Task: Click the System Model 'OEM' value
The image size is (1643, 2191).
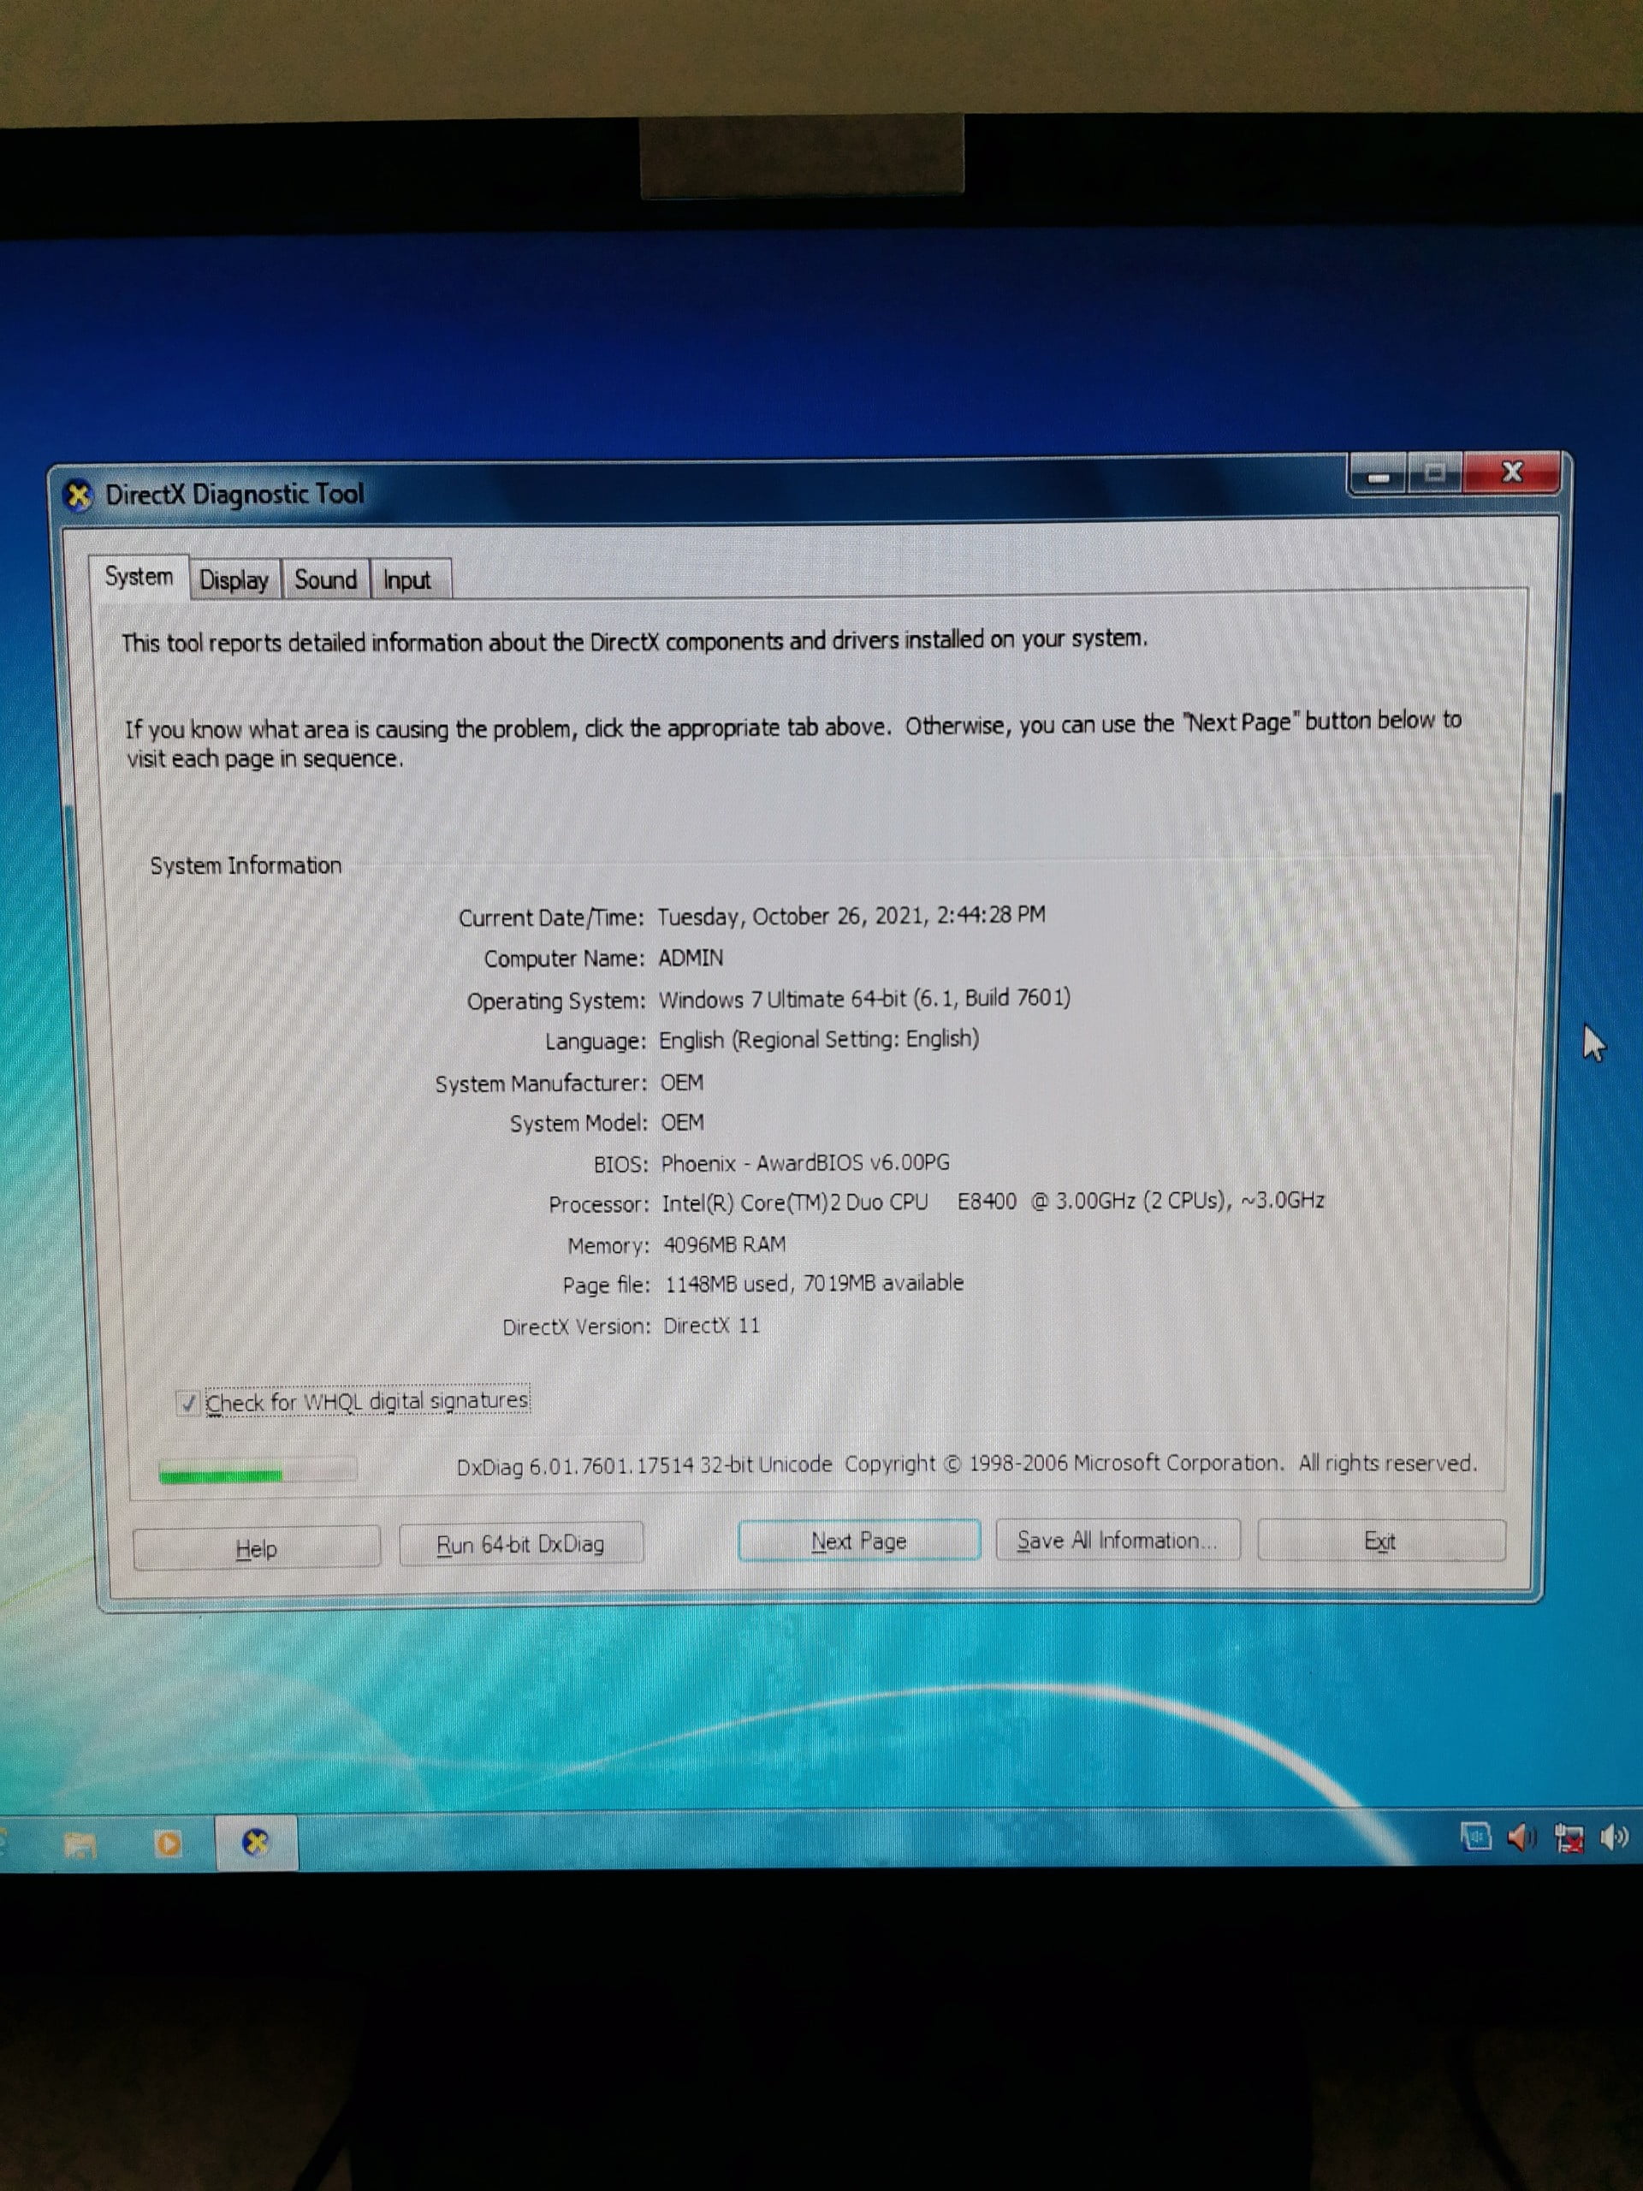Action: [x=682, y=1122]
